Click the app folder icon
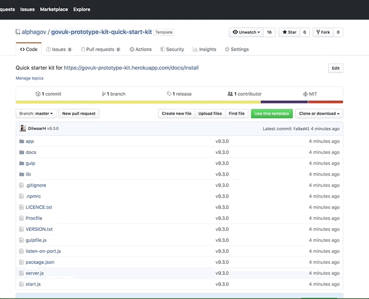The width and height of the screenshot is (369, 299). pyautogui.click(x=22, y=141)
